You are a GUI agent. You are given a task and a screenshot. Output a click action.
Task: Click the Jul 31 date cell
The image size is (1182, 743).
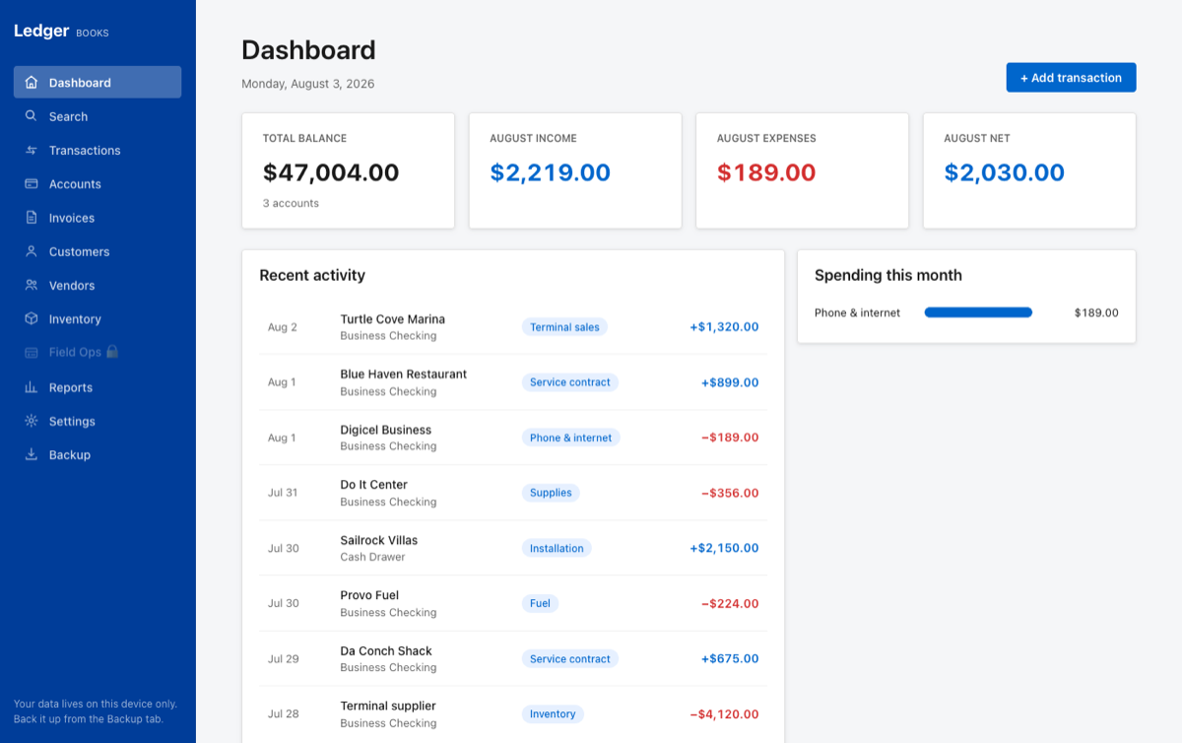pos(283,493)
